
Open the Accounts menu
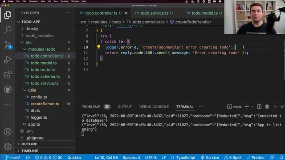pyautogui.click(x=8, y=132)
